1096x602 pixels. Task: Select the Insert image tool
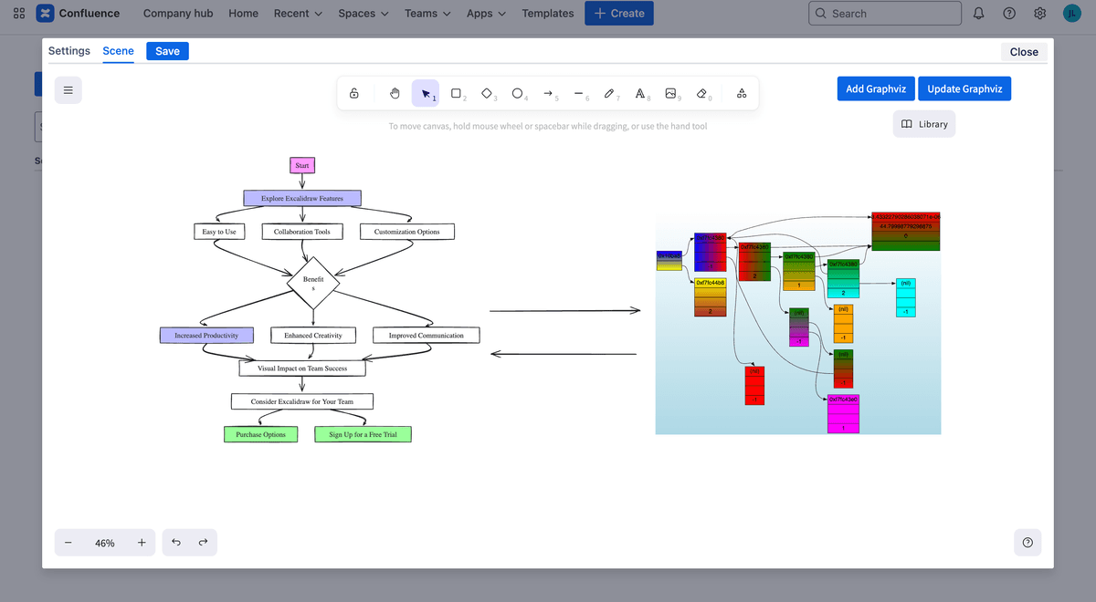pos(671,93)
